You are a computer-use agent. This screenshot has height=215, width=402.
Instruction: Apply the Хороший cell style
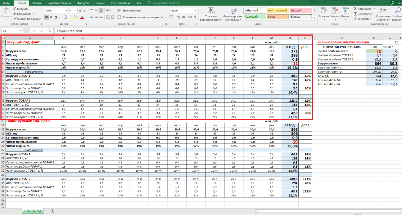pos(255,17)
